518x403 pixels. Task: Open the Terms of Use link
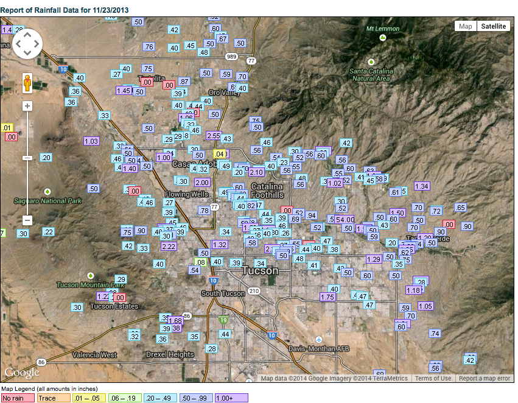click(x=433, y=378)
